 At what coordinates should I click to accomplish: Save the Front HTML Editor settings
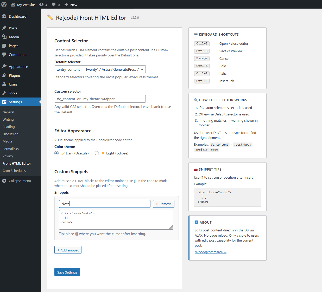(x=67, y=272)
